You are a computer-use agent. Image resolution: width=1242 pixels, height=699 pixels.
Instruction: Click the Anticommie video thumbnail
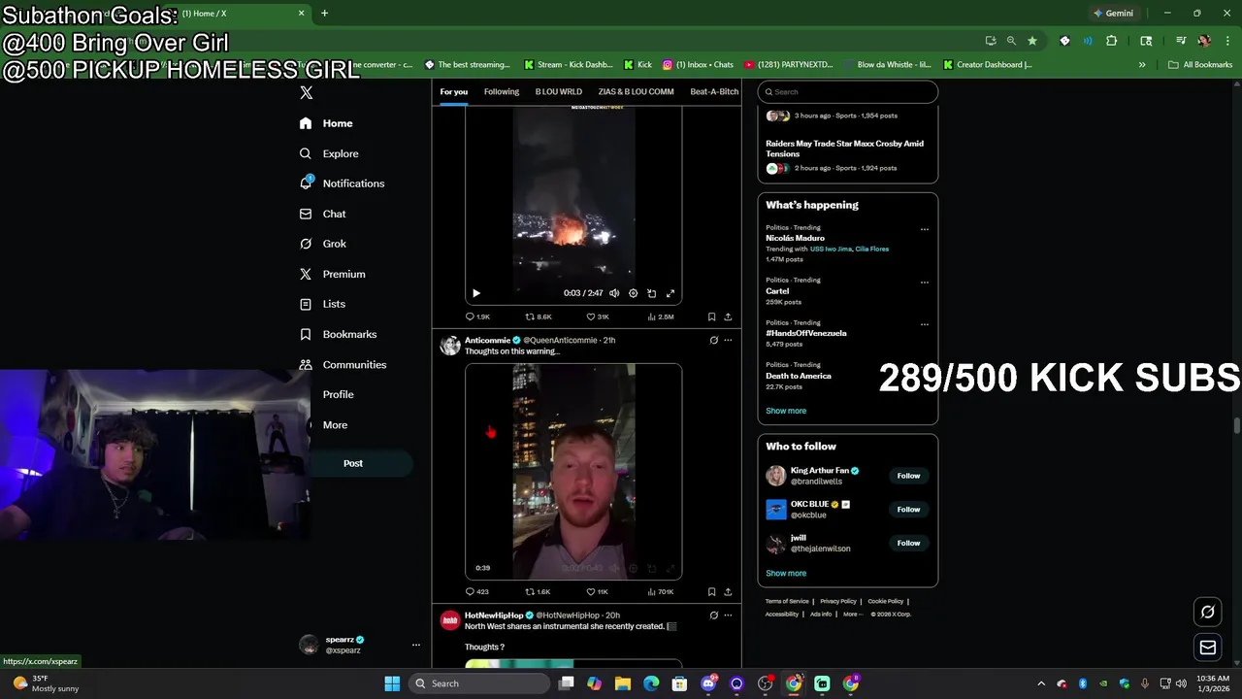573,472
